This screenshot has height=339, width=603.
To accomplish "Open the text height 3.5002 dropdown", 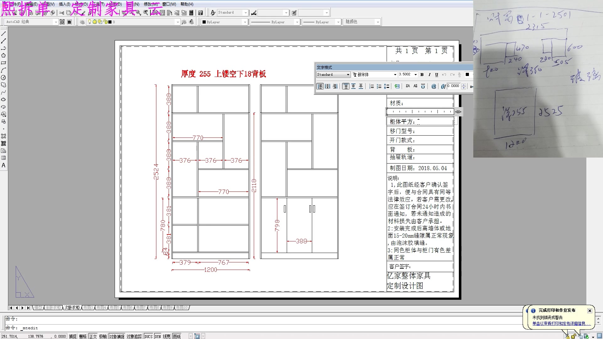I will pos(415,74).
